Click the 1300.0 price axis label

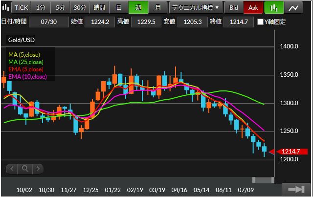pos(289,103)
